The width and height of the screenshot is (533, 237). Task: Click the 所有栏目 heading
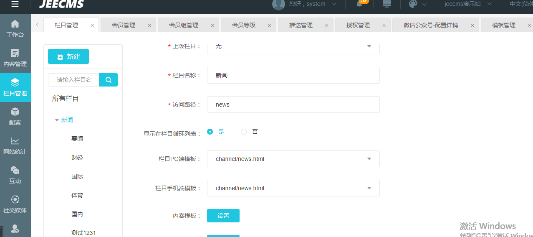coord(66,99)
